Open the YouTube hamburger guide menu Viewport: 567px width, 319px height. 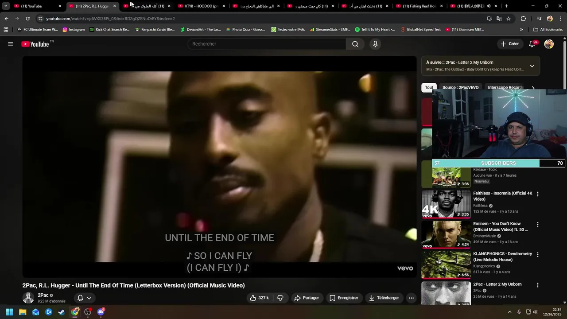coord(11,44)
